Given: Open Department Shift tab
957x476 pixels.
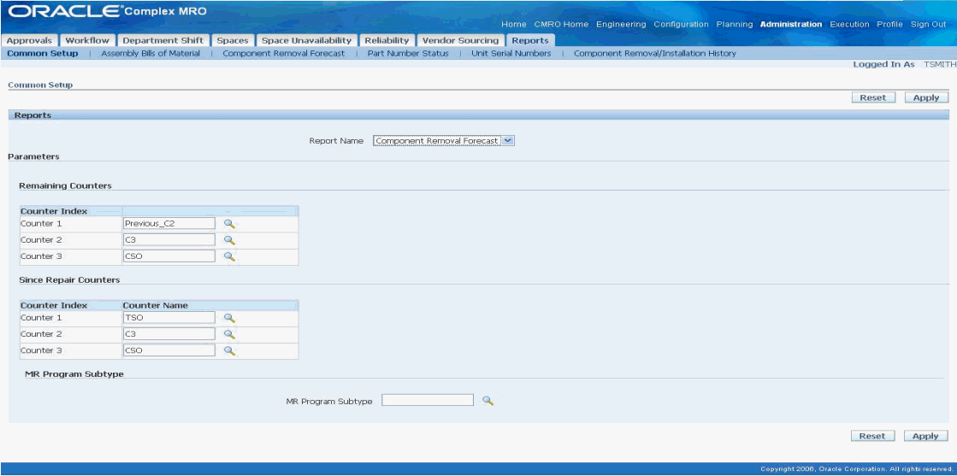Looking at the screenshot, I should [x=163, y=40].
